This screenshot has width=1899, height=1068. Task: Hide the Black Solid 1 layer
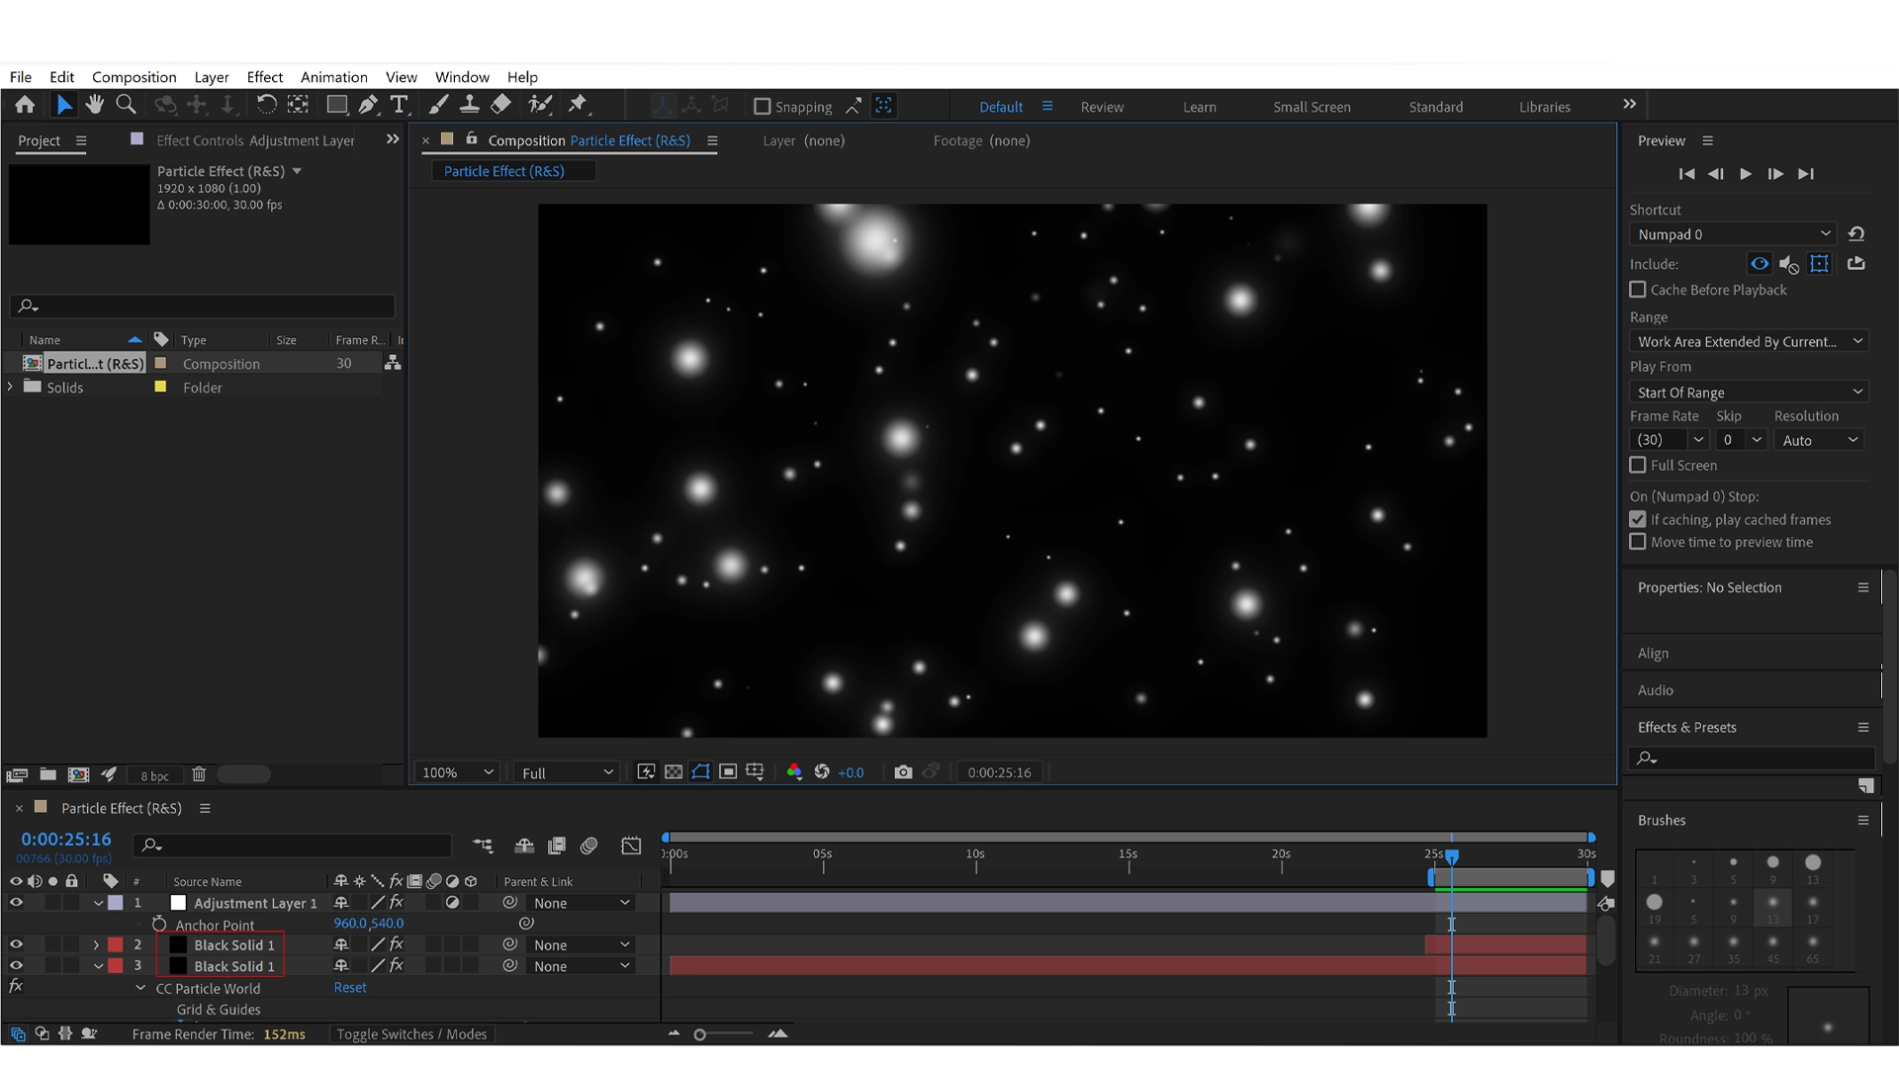16,944
